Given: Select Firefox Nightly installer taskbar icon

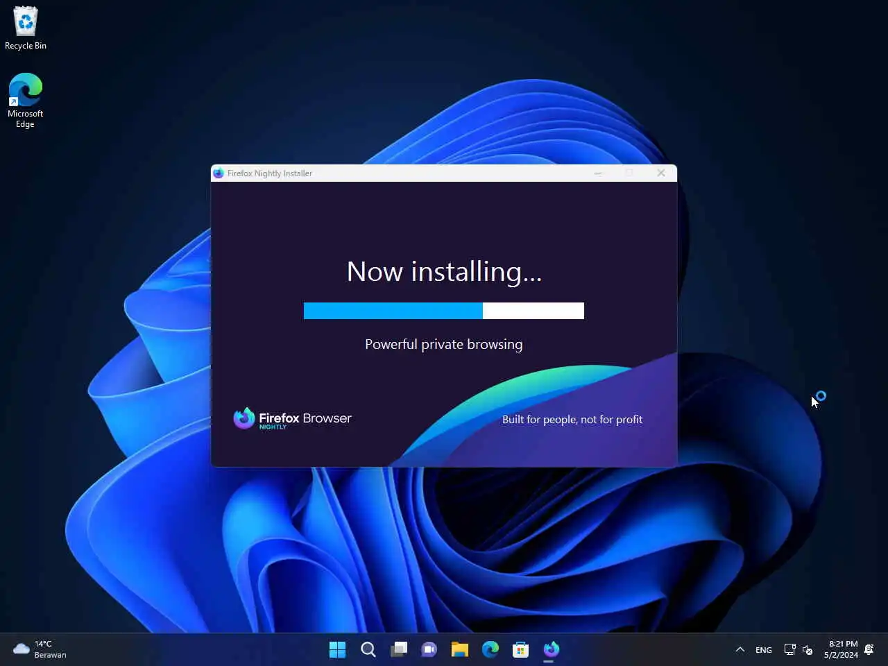Looking at the screenshot, I should pyautogui.click(x=552, y=649).
